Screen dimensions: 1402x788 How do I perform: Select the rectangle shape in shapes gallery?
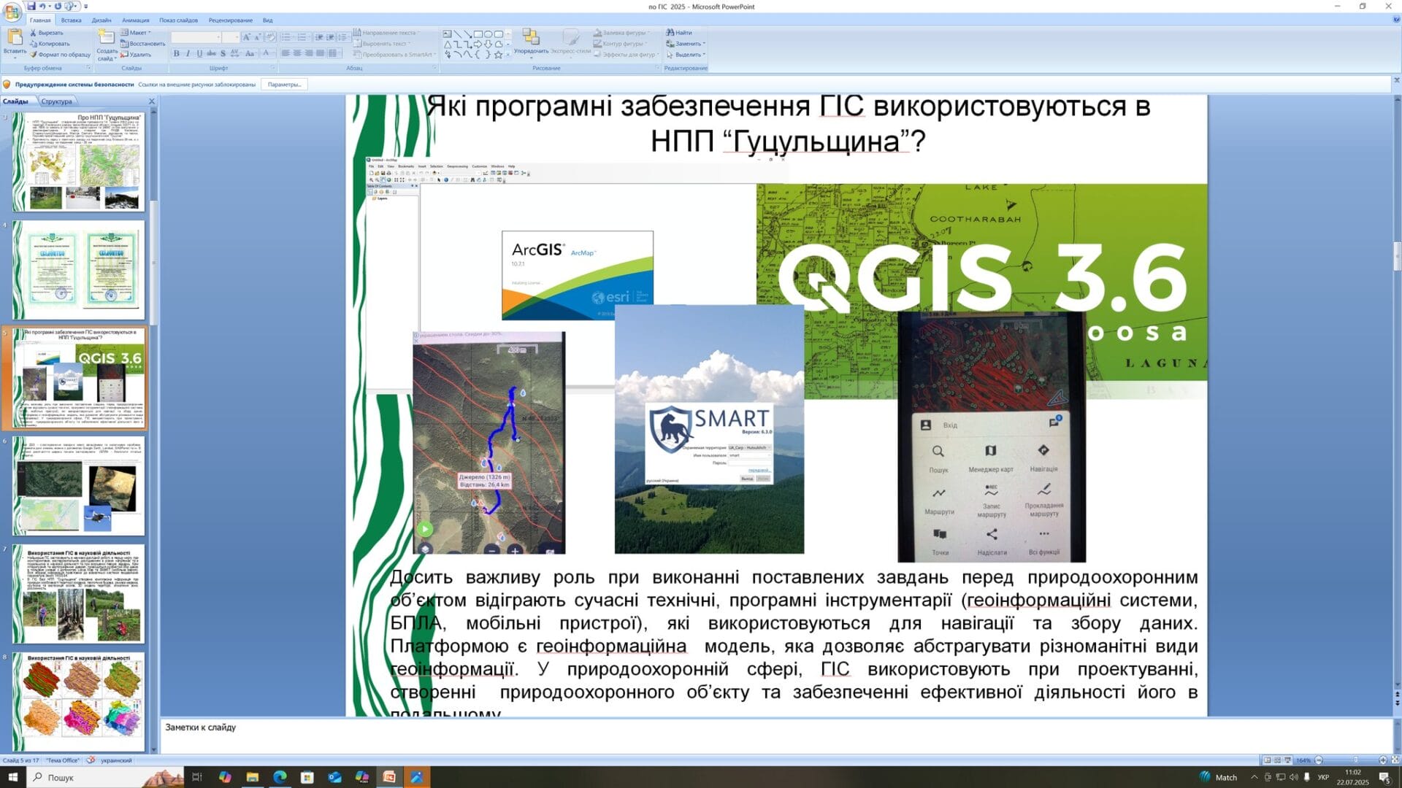click(478, 34)
